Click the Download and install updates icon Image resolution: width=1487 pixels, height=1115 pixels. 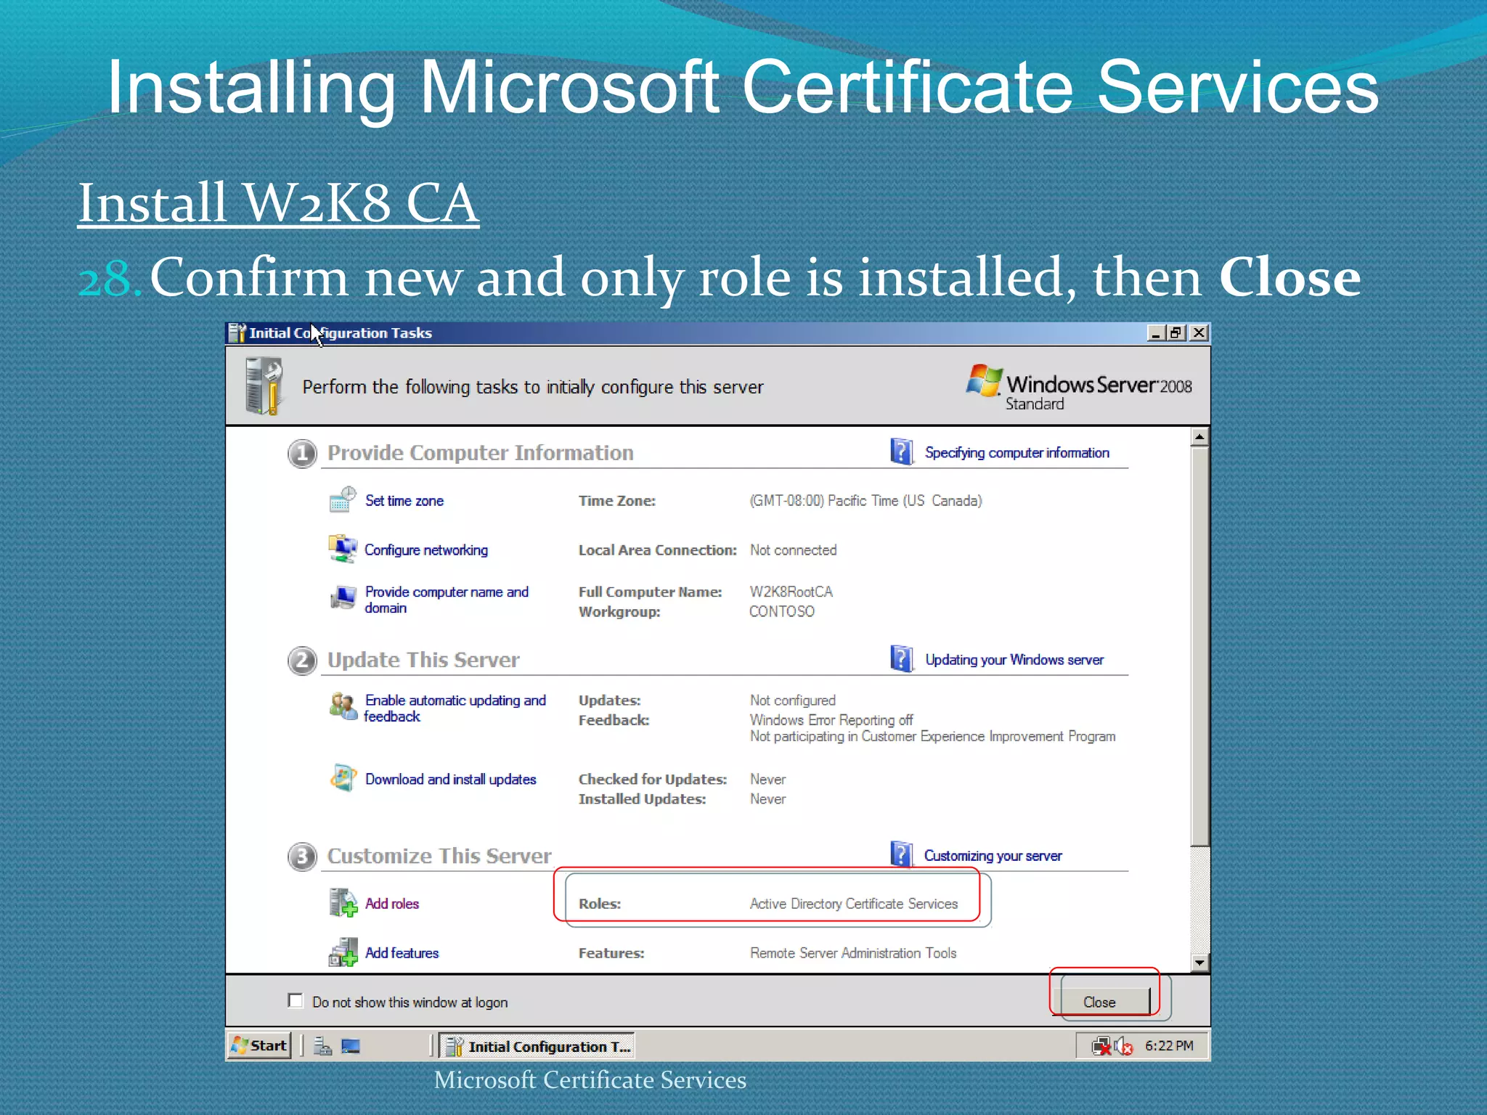343,778
